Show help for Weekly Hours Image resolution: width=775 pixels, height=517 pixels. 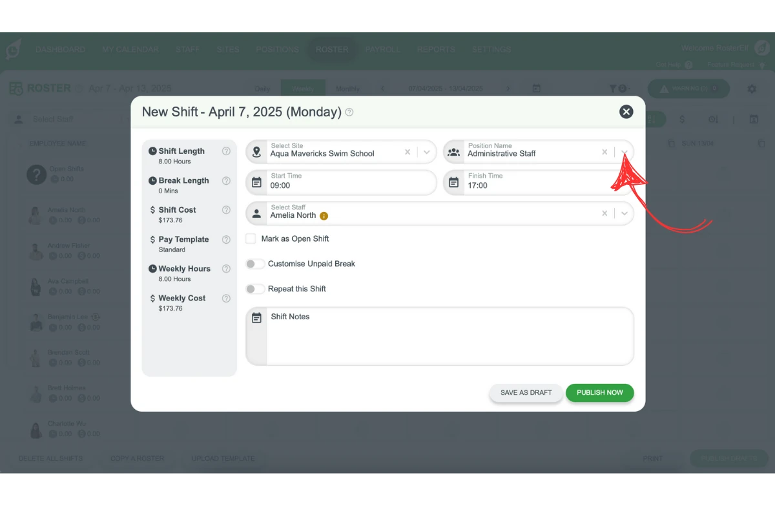pyautogui.click(x=226, y=269)
